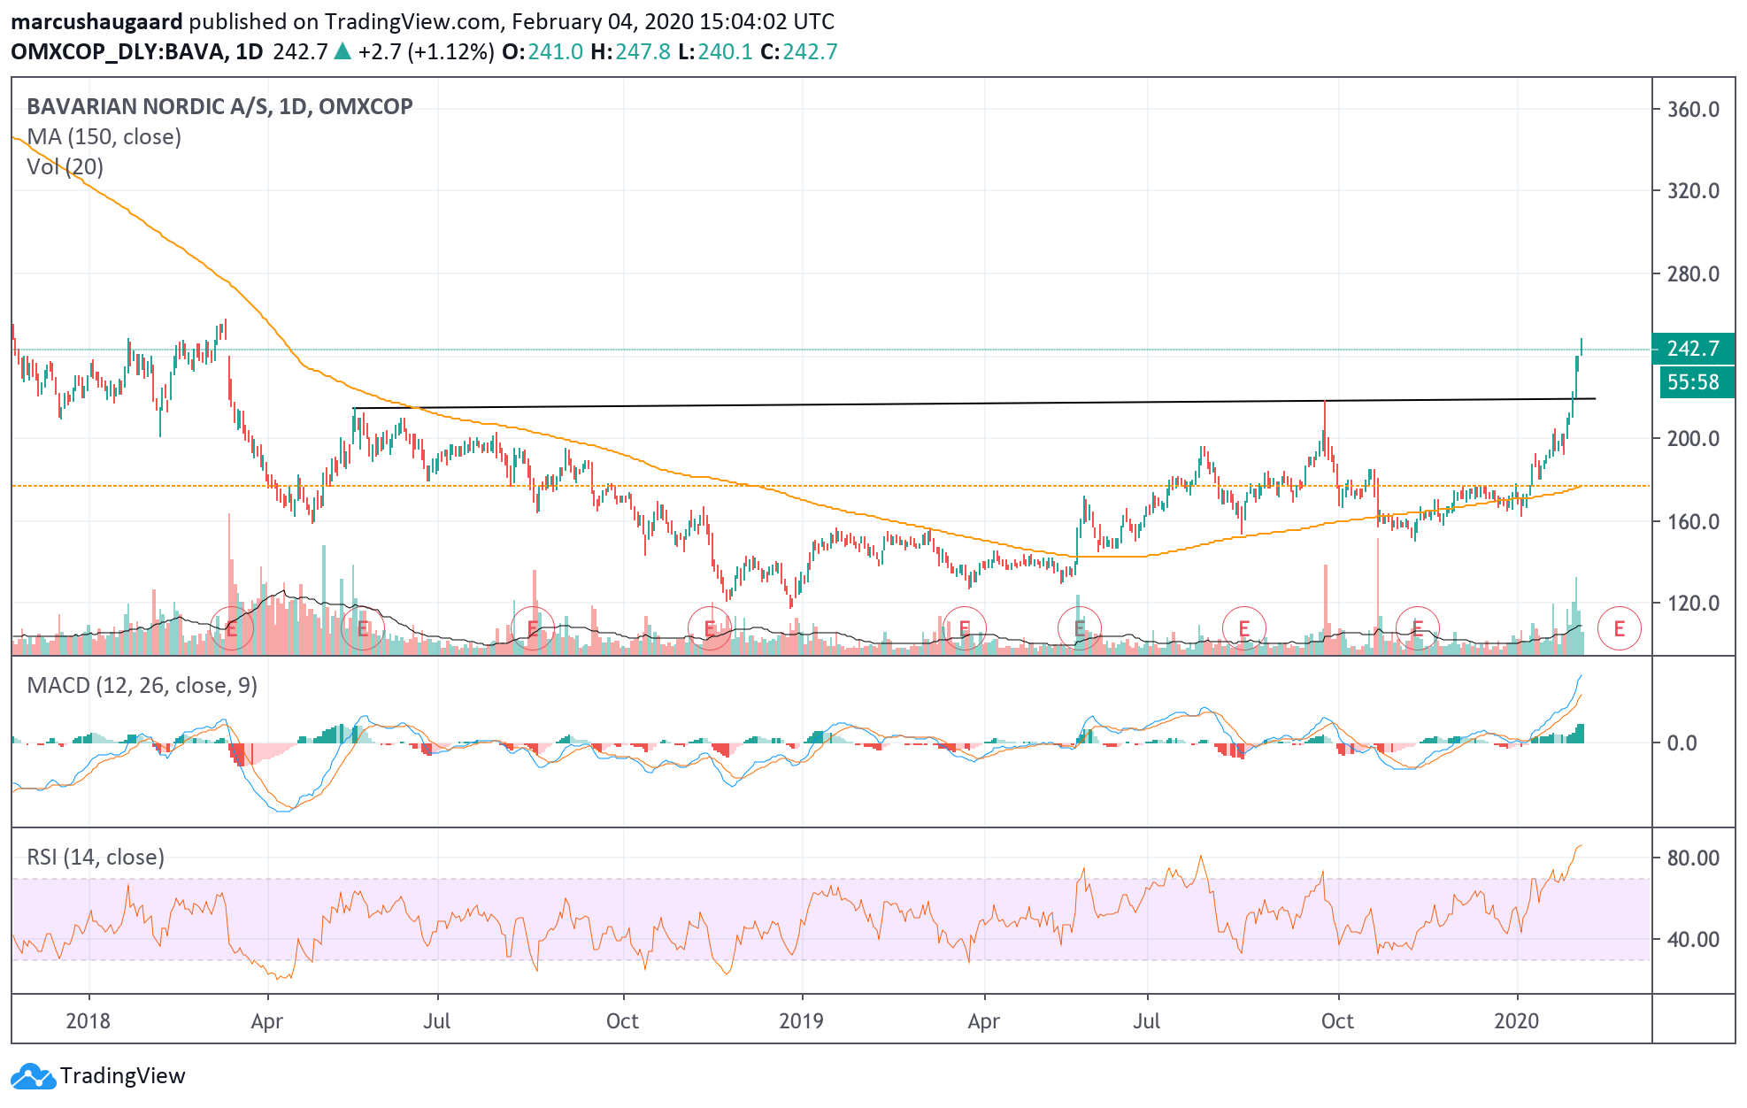Viewport: 1747px width, 1108px height.
Task: Click the 40.00 level on the RSI axis
Action: pyautogui.click(x=1693, y=940)
